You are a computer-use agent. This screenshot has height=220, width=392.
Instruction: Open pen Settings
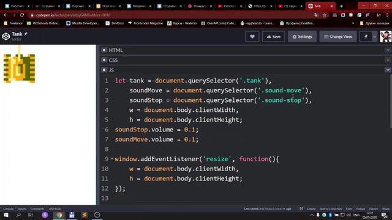click(302, 37)
